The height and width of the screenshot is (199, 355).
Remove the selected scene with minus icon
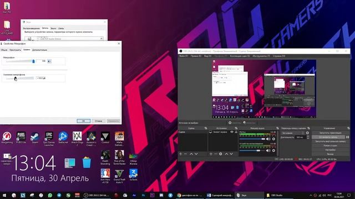coord(186,154)
